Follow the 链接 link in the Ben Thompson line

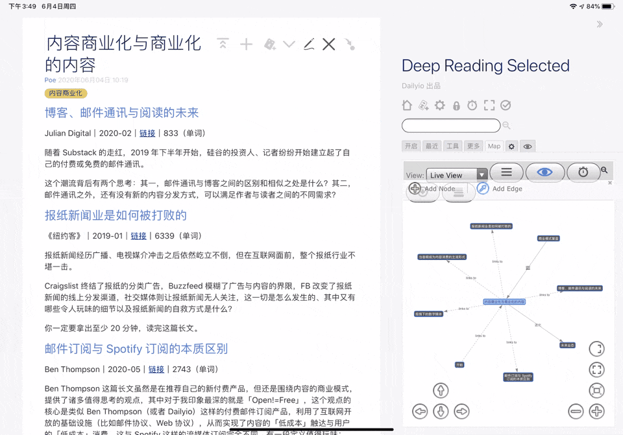coord(156,369)
